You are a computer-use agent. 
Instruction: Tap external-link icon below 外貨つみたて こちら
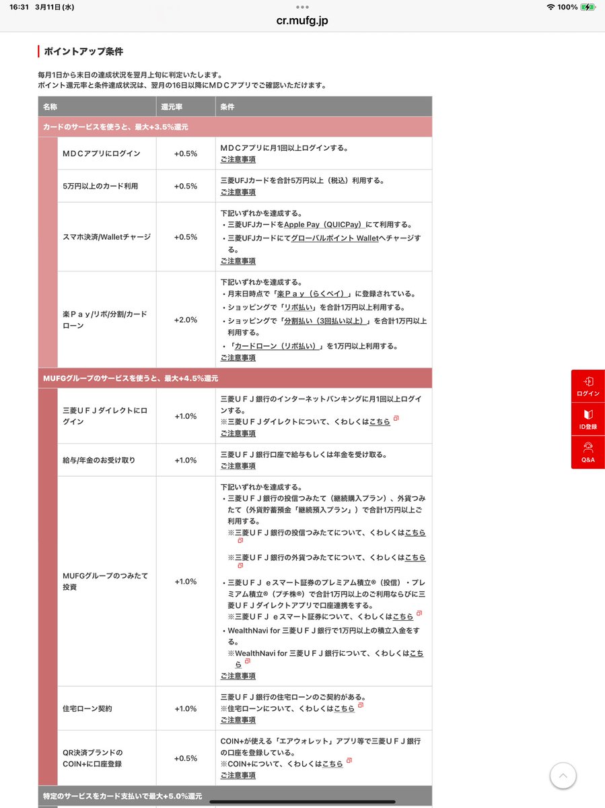coord(240,566)
